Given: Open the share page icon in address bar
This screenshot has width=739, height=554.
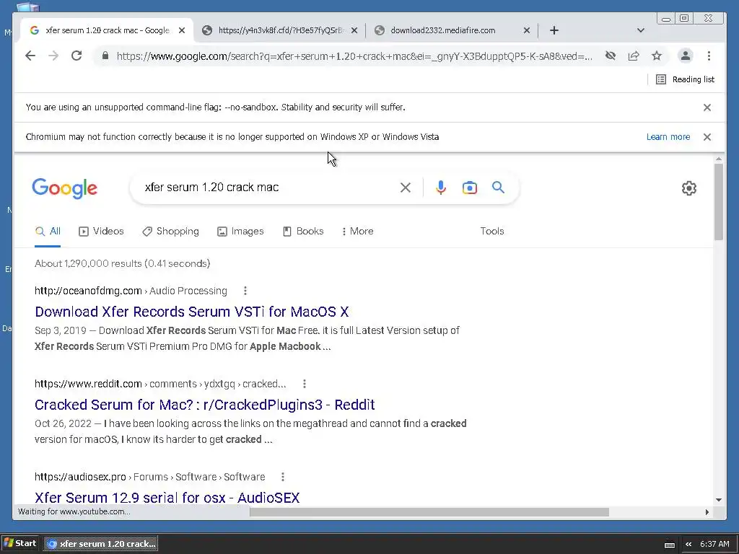Looking at the screenshot, I should (634, 56).
